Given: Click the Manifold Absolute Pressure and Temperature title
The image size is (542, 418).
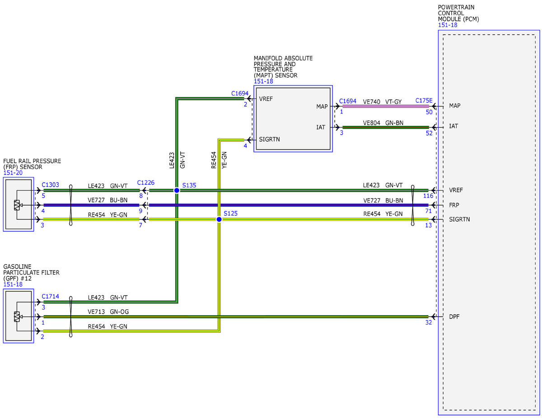Looking at the screenshot, I should pyautogui.click(x=283, y=67).
